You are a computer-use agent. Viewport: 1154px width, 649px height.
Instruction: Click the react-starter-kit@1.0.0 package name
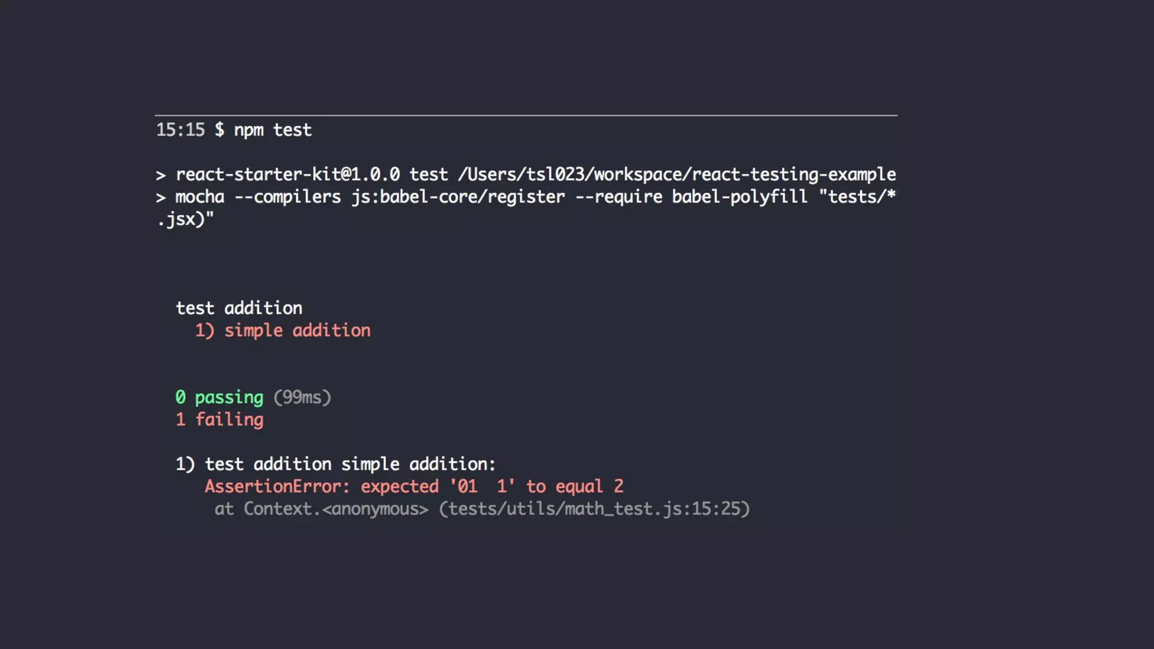click(x=287, y=175)
